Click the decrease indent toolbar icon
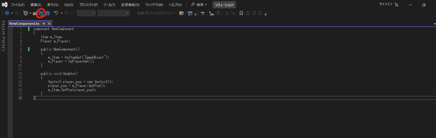The image size is (436, 138). [x=227, y=13]
